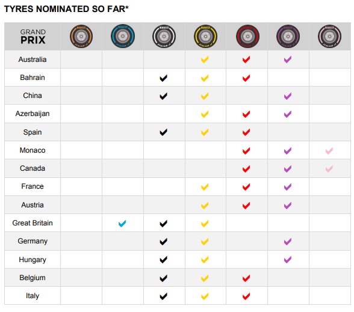
Task: Click the white medium tyre icon
Action: pos(164,36)
